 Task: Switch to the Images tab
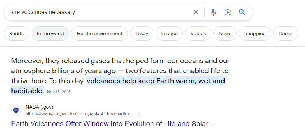(169, 33)
